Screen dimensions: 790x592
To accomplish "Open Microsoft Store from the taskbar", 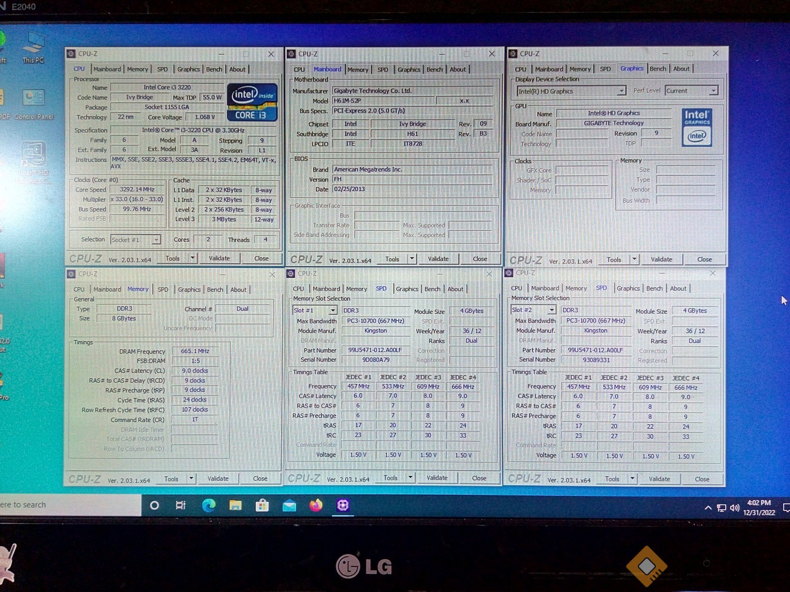I will (262, 505).
